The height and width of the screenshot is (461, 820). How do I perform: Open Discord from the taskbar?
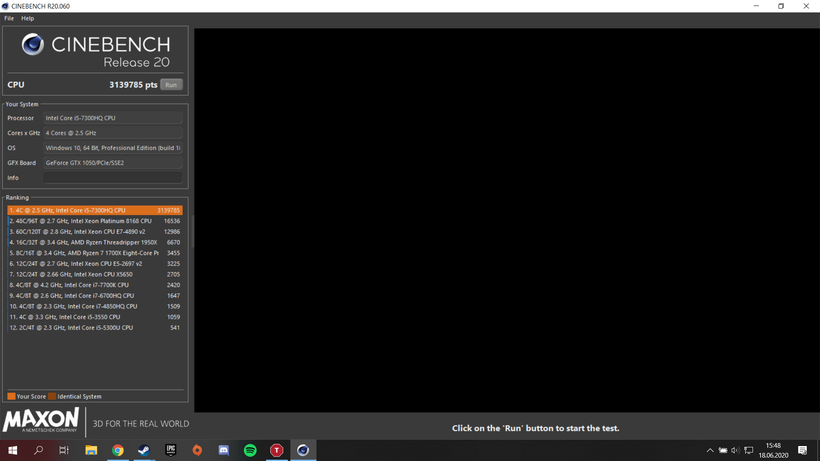pos(223,450)
